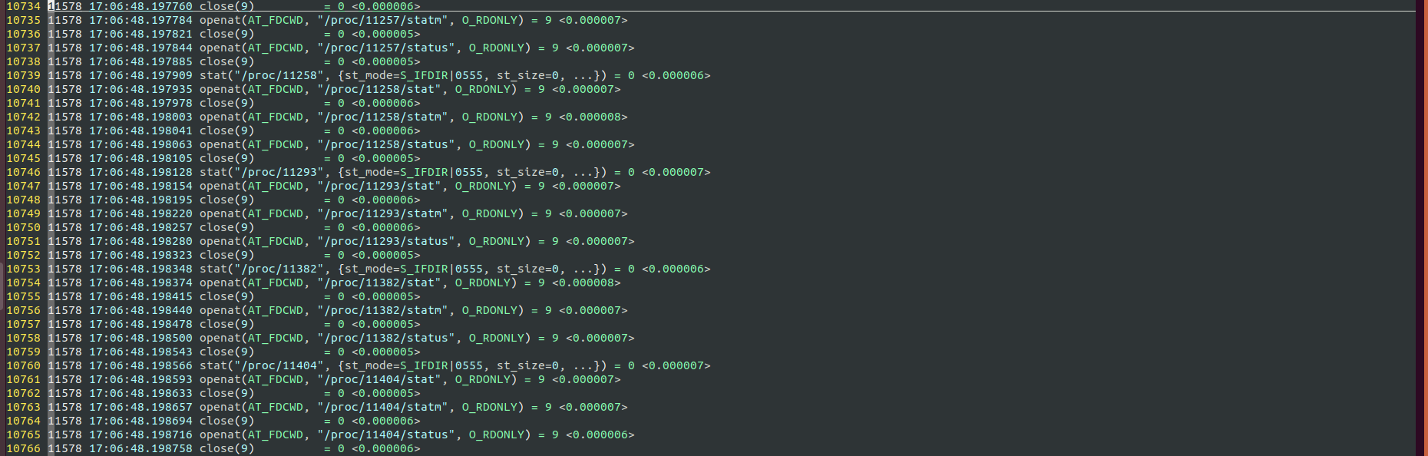The width and height of the screenshot is (1428, 456).
Task: Click timestamp 17:06:48.198415
Action: (x=140, y=296)
